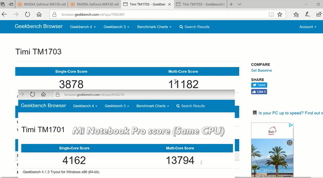Expand Geekbench 4 dropdown in top navbar
The width and height of the screenshot is (323, 178).
(83, 27)
